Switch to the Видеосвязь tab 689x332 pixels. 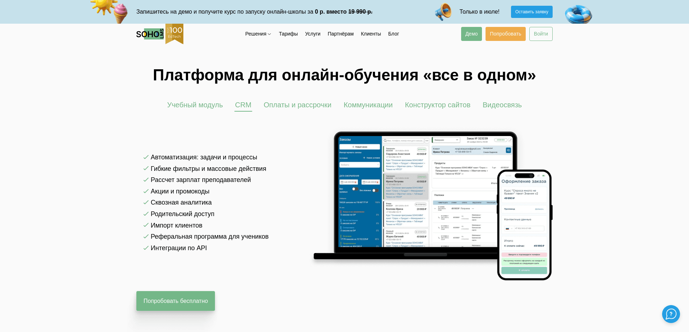coord(502,105)
